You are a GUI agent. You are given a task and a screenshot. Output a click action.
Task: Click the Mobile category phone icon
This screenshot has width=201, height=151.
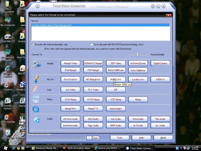37,64
